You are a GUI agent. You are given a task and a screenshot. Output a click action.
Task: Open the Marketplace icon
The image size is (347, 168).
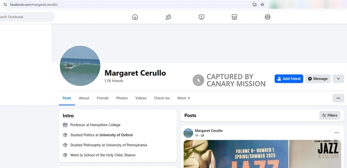pyautogui.click(x=234, y=17)
